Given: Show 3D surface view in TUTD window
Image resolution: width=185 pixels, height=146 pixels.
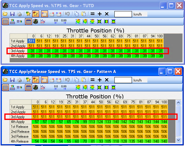Looking at the screenshot, I should [36, 22].
